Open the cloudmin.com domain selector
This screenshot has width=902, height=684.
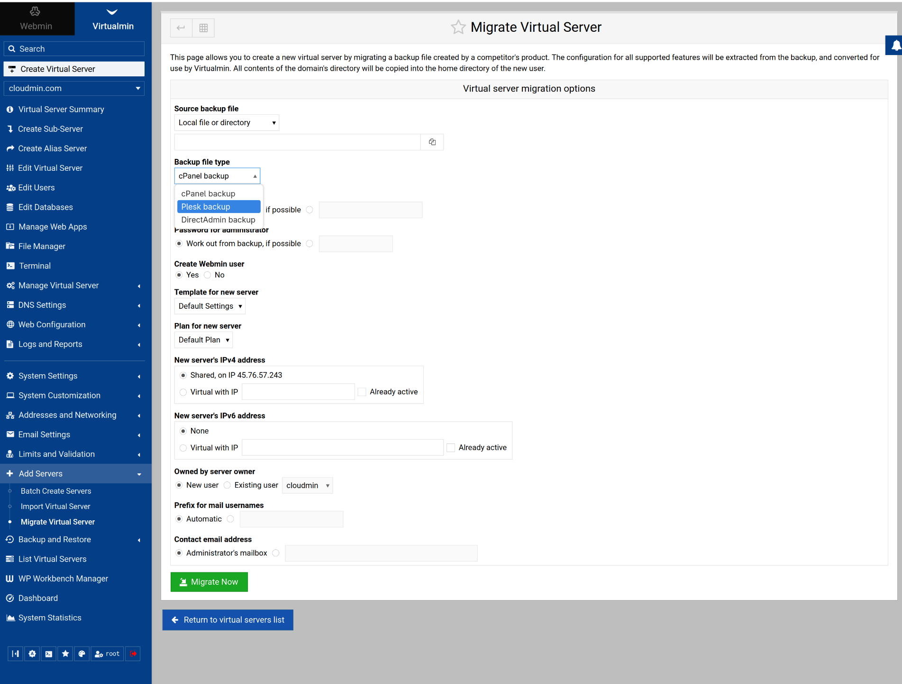[74, 89]
